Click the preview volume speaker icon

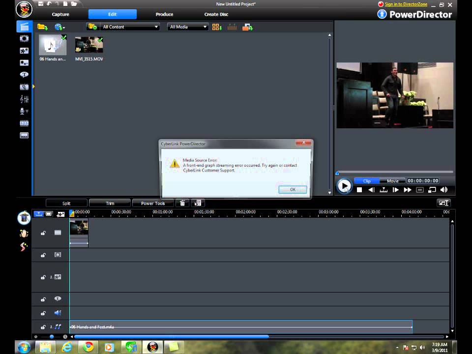(x=443, y=190)
